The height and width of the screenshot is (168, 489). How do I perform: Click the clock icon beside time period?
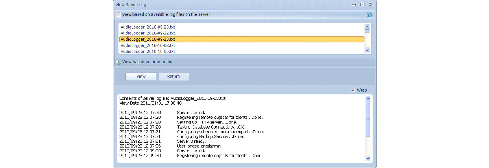[x=119, y=62]
